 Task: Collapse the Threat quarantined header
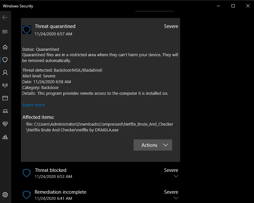coord(101,30)
